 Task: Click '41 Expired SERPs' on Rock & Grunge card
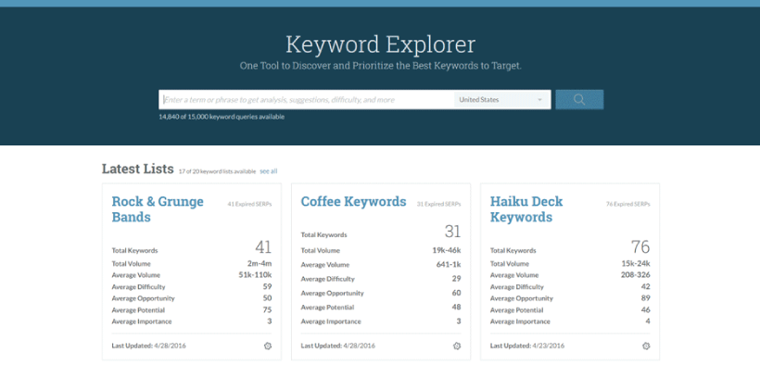pyautogui.click(x=249, y=204)
